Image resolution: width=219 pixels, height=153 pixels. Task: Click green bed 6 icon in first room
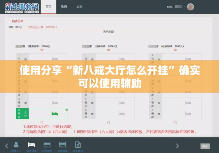click(55, 114)
